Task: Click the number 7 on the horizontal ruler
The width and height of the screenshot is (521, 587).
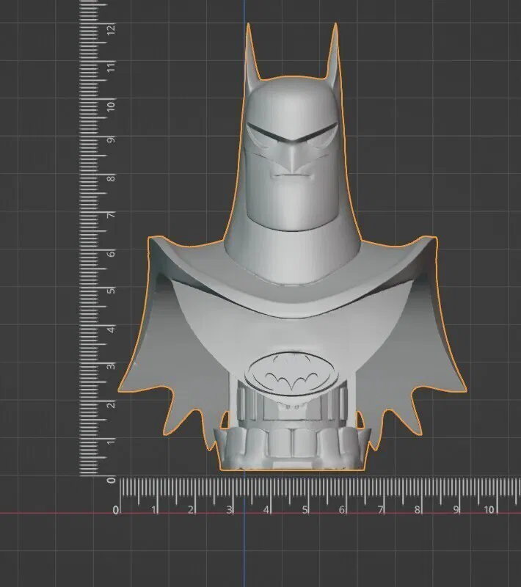Action: click(x=380, y=510)
